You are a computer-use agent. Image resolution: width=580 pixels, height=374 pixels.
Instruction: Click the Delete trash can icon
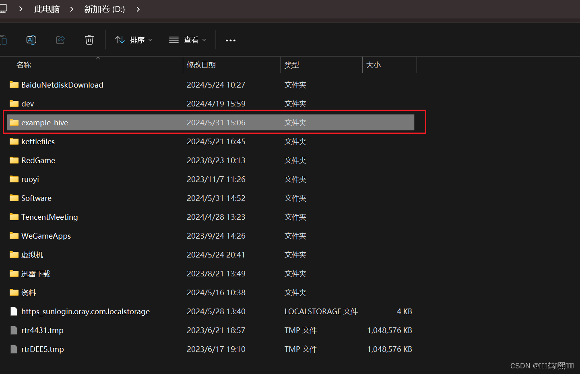(x=89, y=40)
